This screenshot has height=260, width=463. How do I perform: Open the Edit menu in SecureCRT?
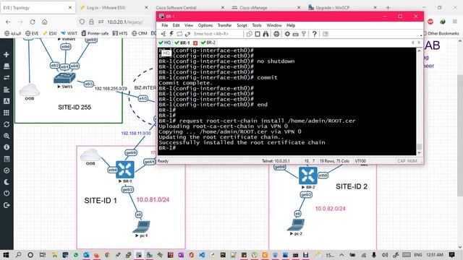click(176, 25)
